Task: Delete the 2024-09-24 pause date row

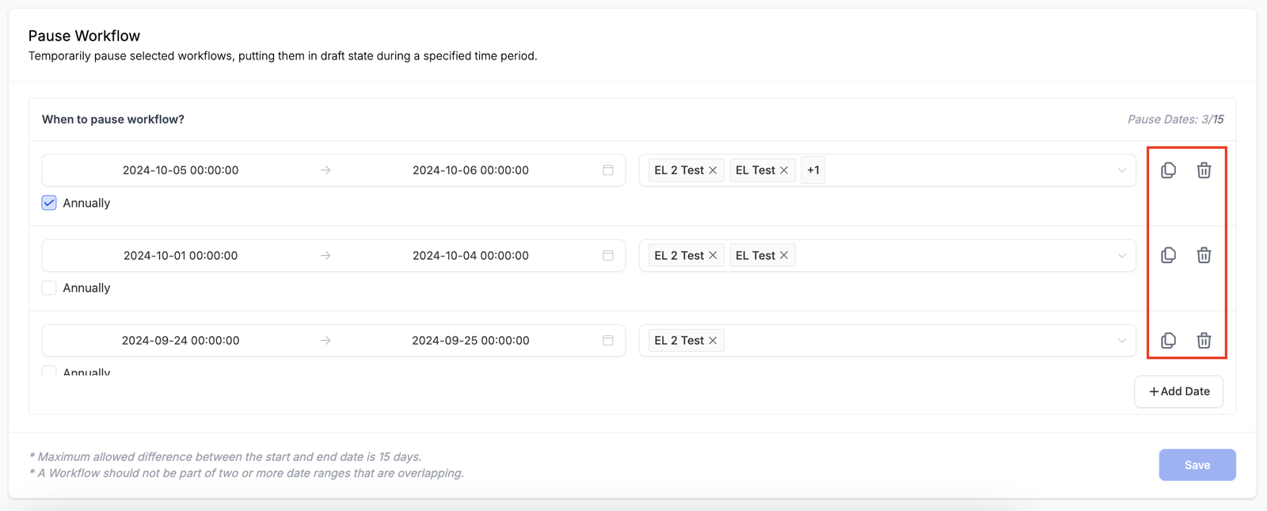Action: point(1204,341)
